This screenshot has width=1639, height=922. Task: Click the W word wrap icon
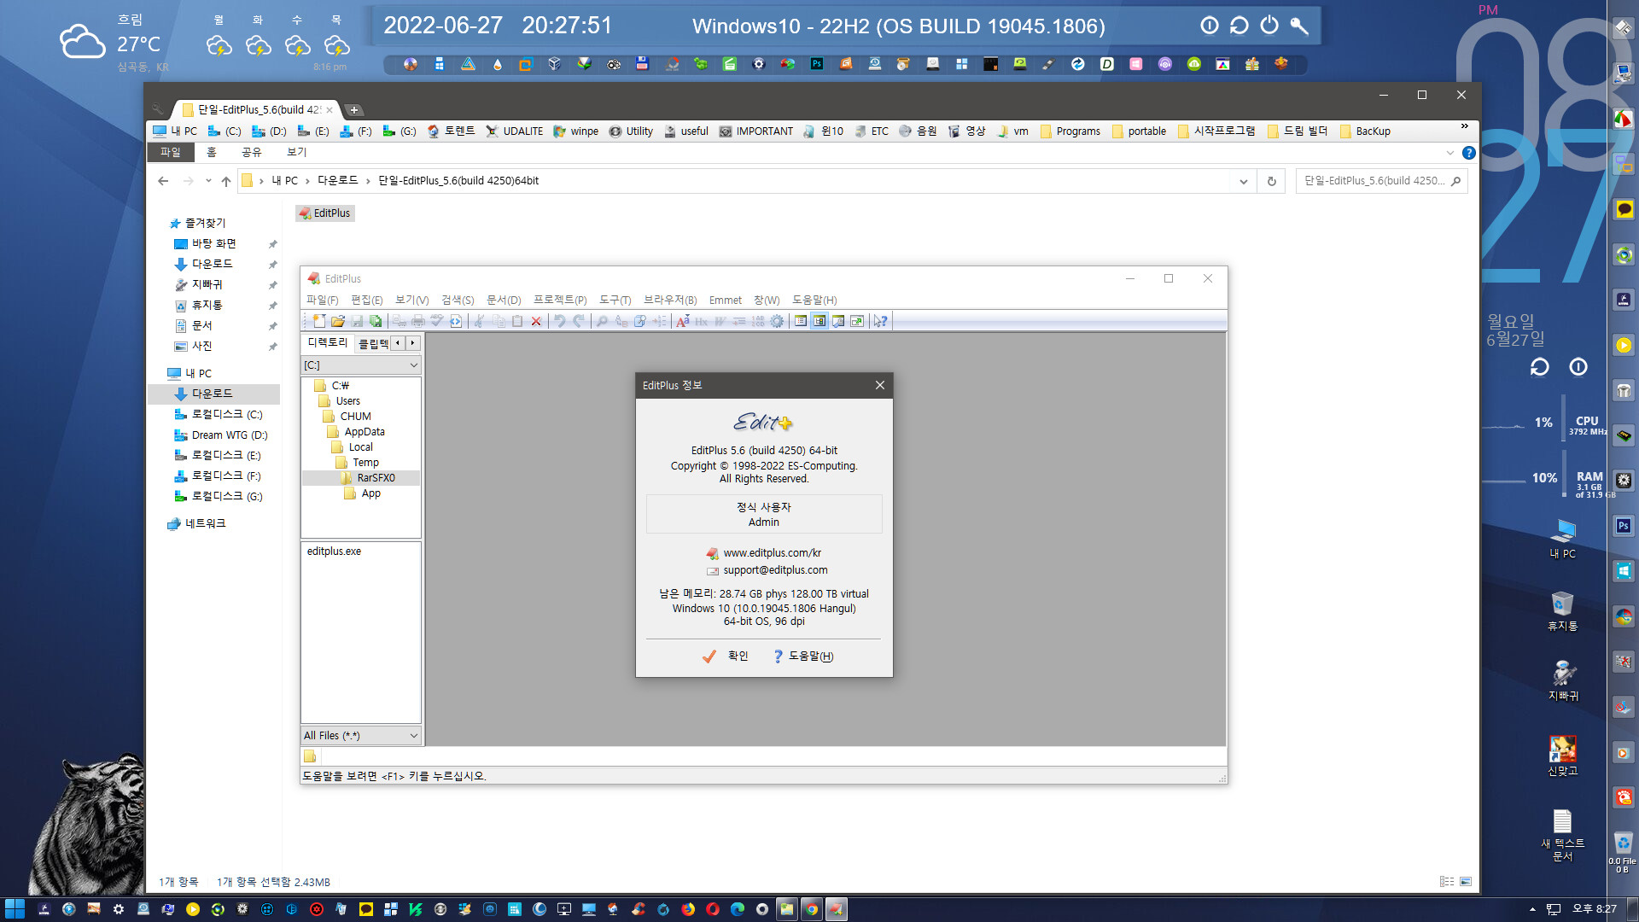(x=720, y=321)
